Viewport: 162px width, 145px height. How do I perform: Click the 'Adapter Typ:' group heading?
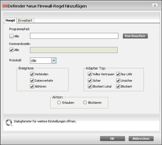point(96,68)
